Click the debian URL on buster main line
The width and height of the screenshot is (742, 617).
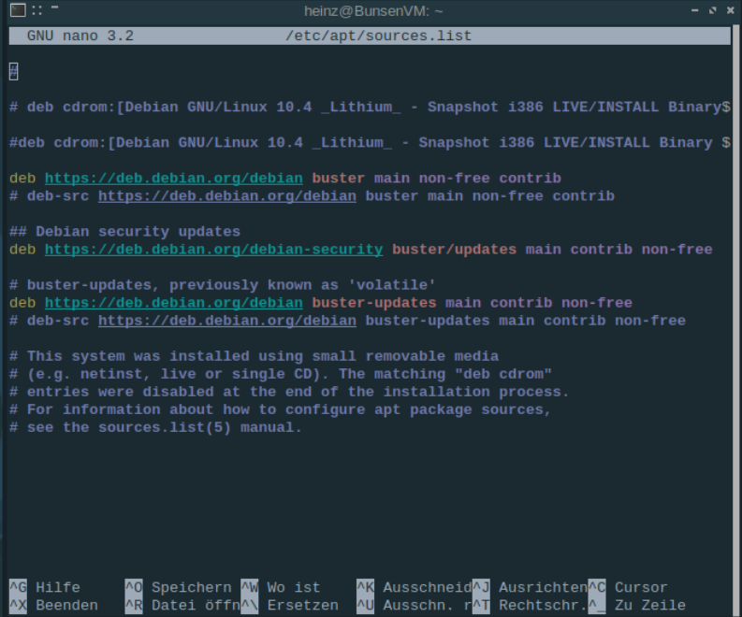point(174,179)
